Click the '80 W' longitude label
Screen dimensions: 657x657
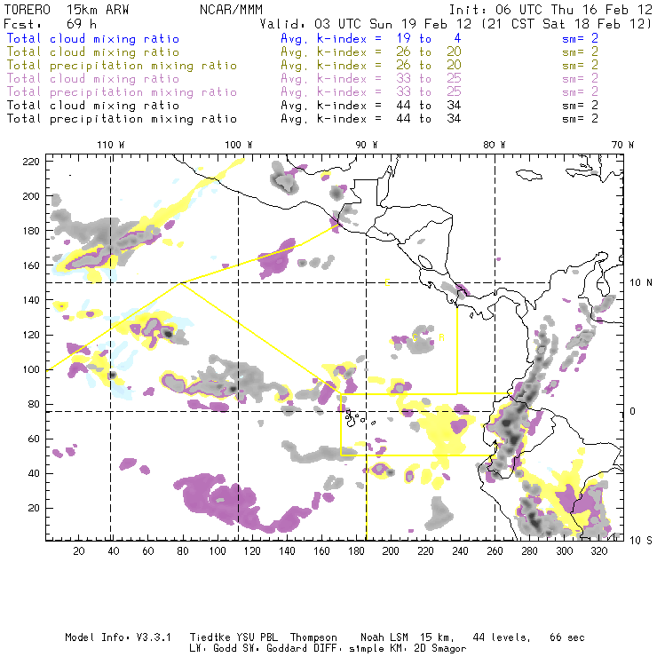(x=494, y=145)
